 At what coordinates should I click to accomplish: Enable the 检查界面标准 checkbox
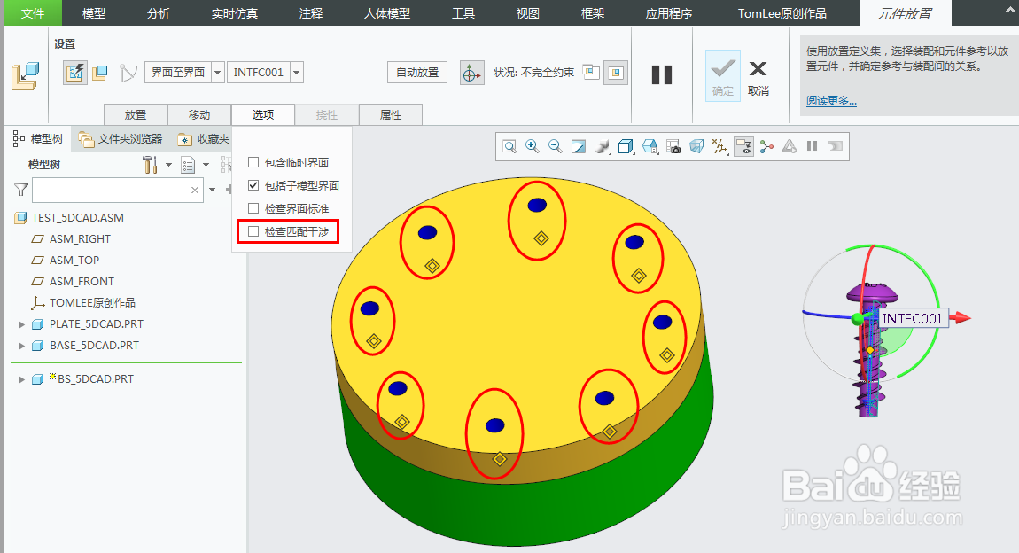click(253, 208)
